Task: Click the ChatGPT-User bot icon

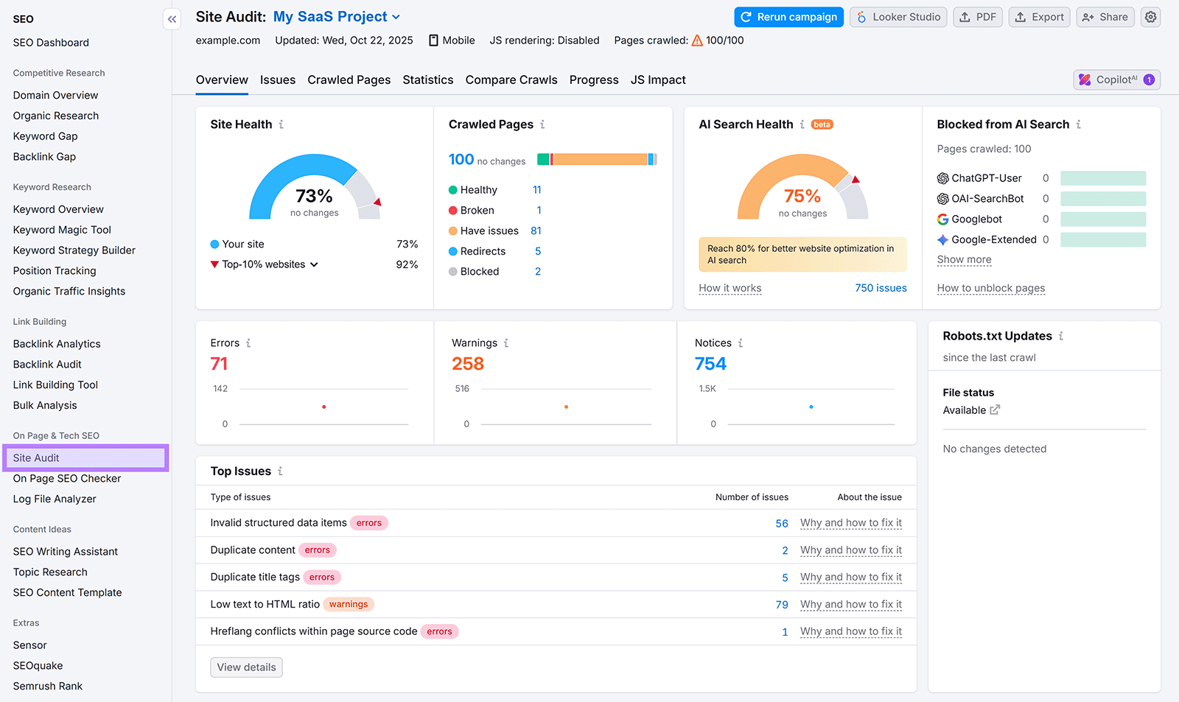Action: pyautogui.click(x=945, y=178)
